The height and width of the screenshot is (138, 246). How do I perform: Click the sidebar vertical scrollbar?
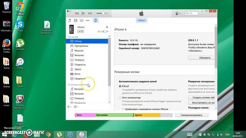pyautogui.click(x=109, y=62)
